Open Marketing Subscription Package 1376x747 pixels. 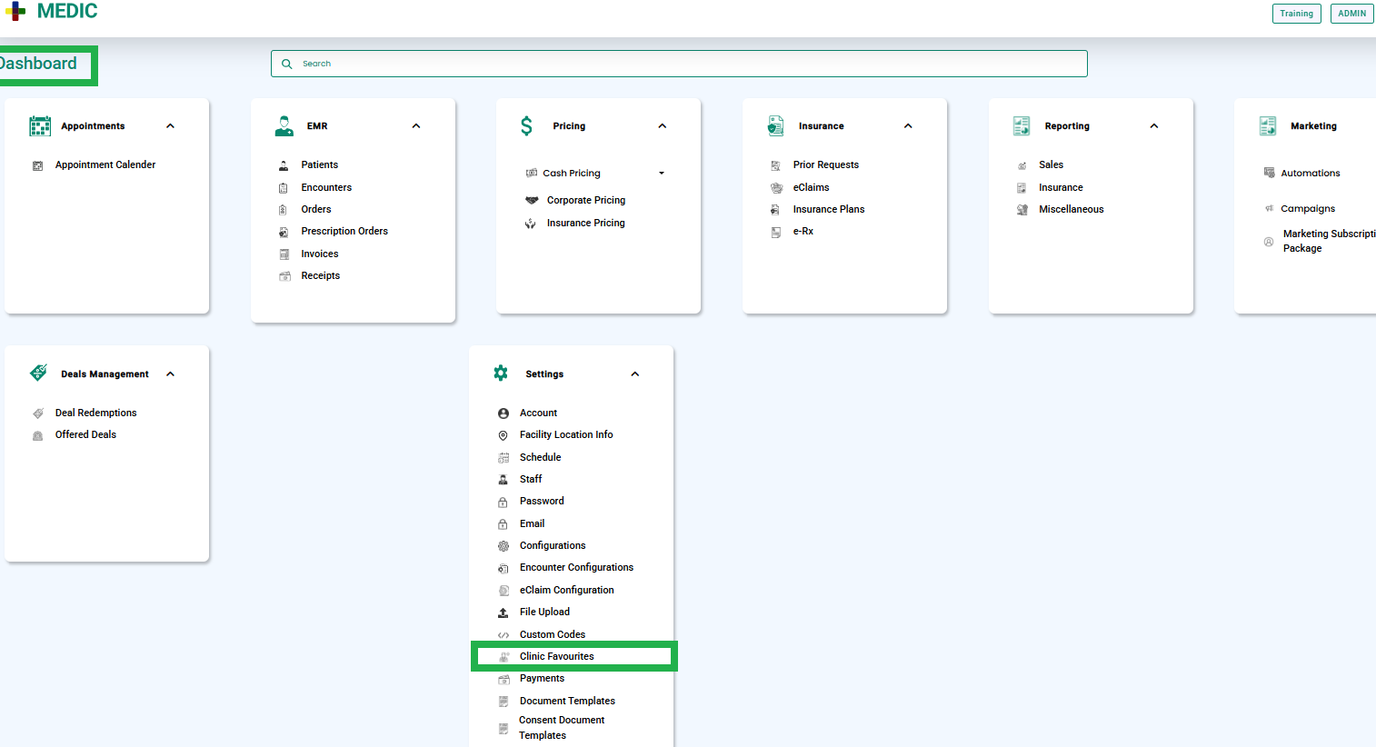(x=1329, y=241)
